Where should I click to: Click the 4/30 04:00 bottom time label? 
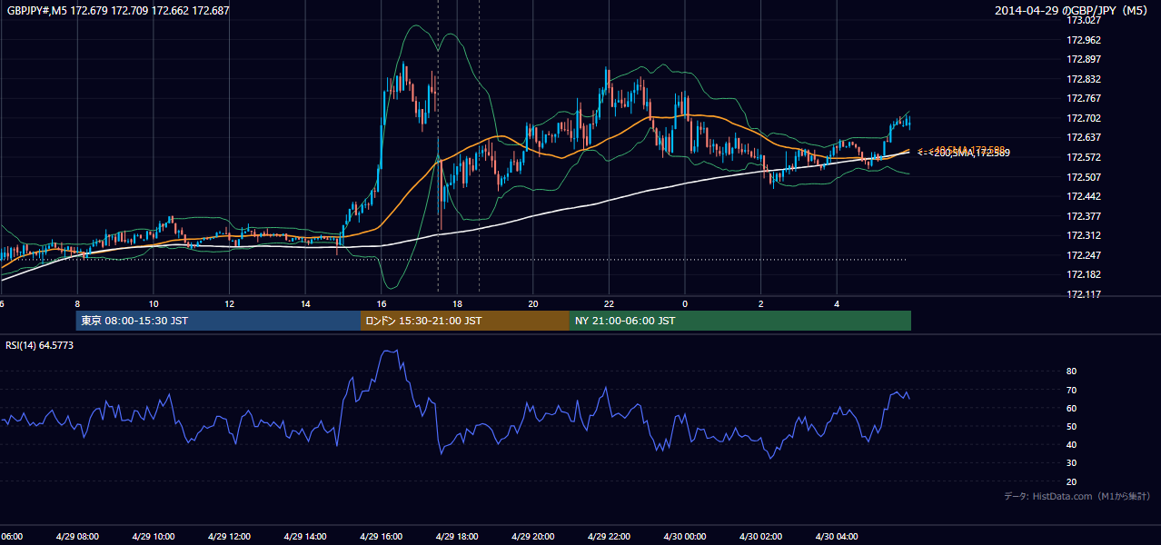(x=836, y=537)
